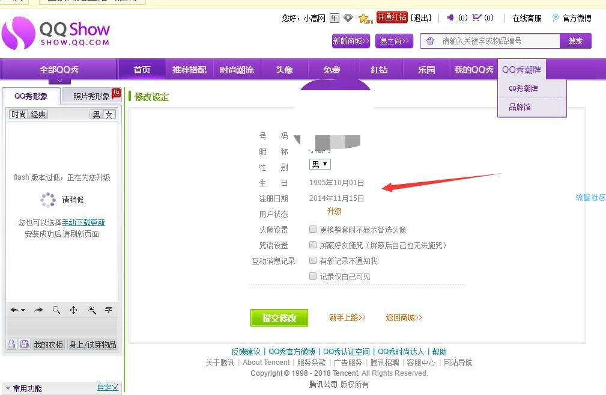Open the shopping cart icon

tap(477, 17)
